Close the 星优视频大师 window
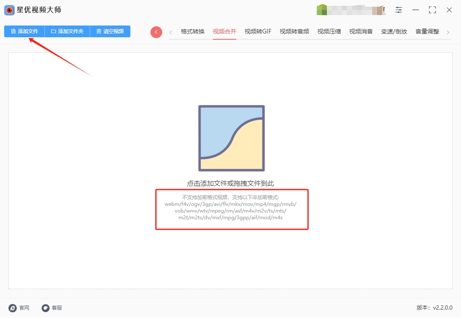 click(x=449, y=10)
